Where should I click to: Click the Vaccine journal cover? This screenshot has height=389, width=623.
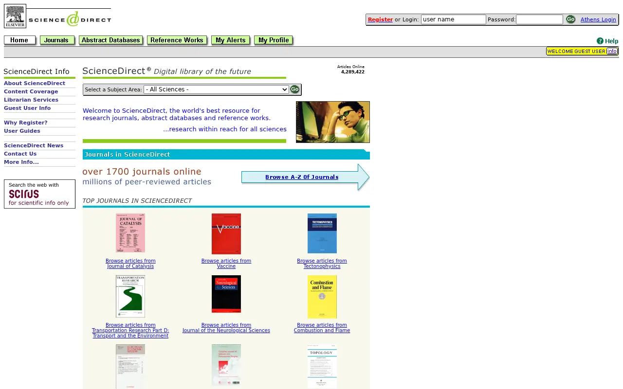(226, 234)
